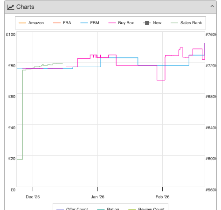
Task: Click the £20 price axis label
Action: click(12, 159)
